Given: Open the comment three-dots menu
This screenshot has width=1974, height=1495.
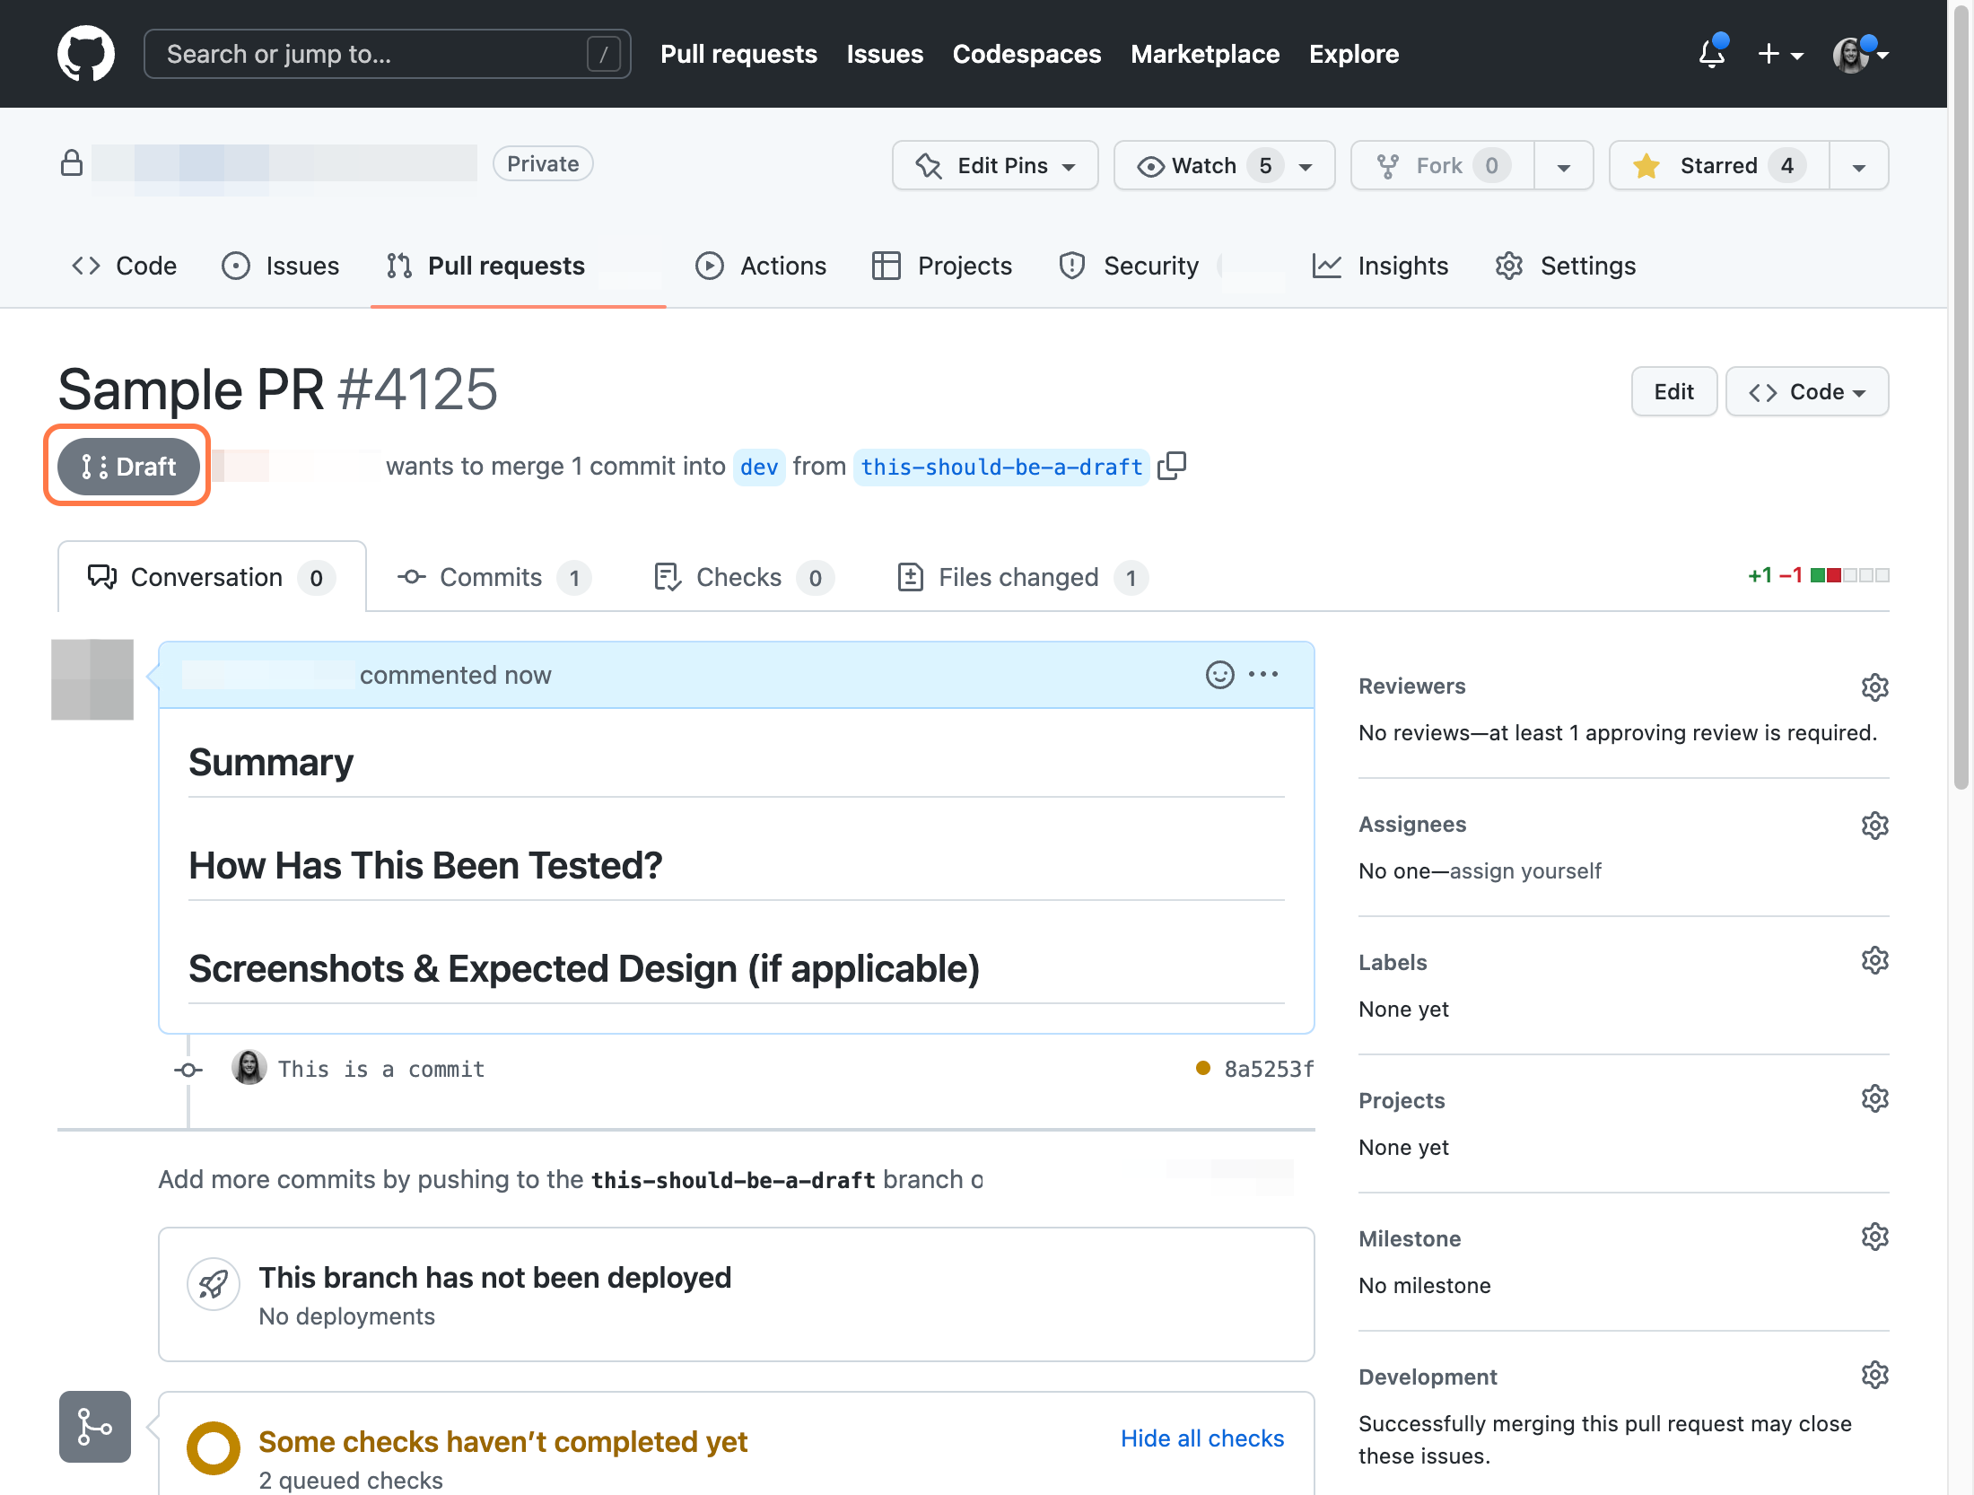Looking at the screenshot, I should coord(1263,675).
